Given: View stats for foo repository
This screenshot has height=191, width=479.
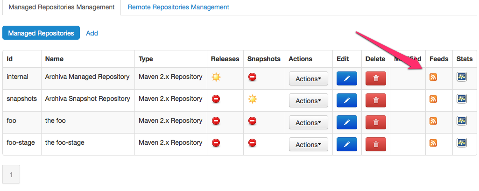Looking at the screenshot, I should [x=461, y=121].
